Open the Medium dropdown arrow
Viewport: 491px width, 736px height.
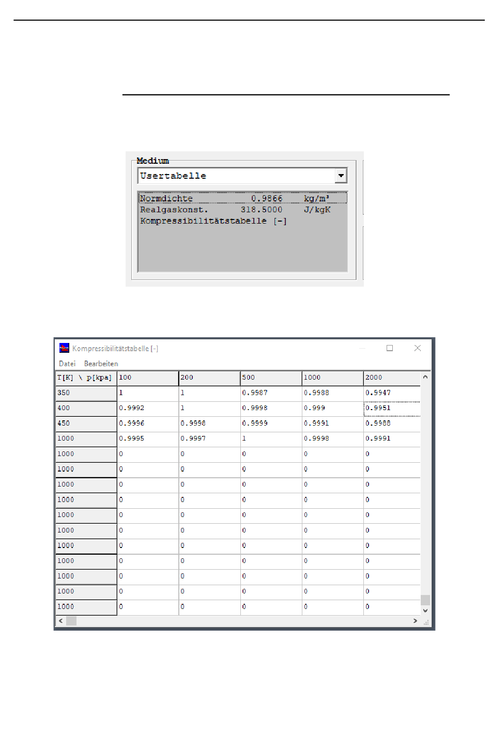(341, 176)
